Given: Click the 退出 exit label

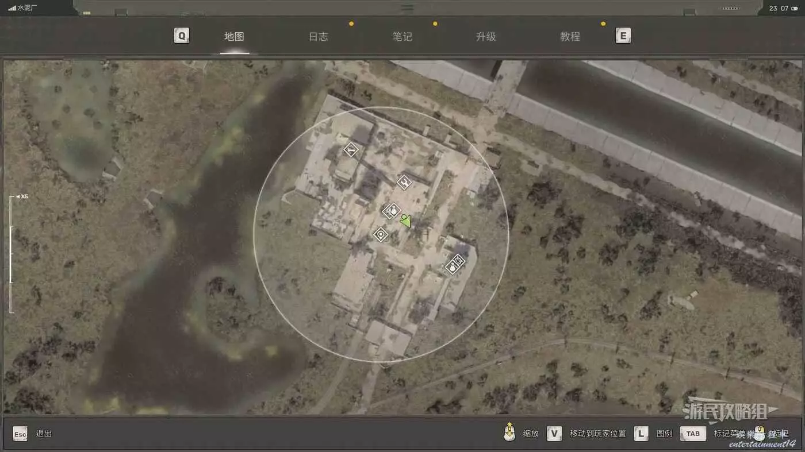Looking at the screenshot, I should click(44, 434).
